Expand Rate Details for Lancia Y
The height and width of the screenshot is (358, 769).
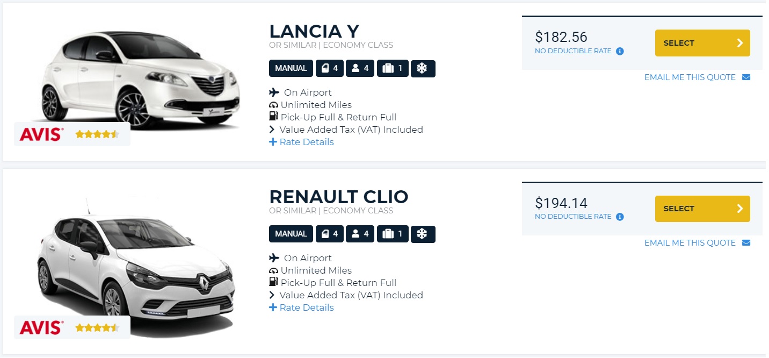tap(301, 142)
